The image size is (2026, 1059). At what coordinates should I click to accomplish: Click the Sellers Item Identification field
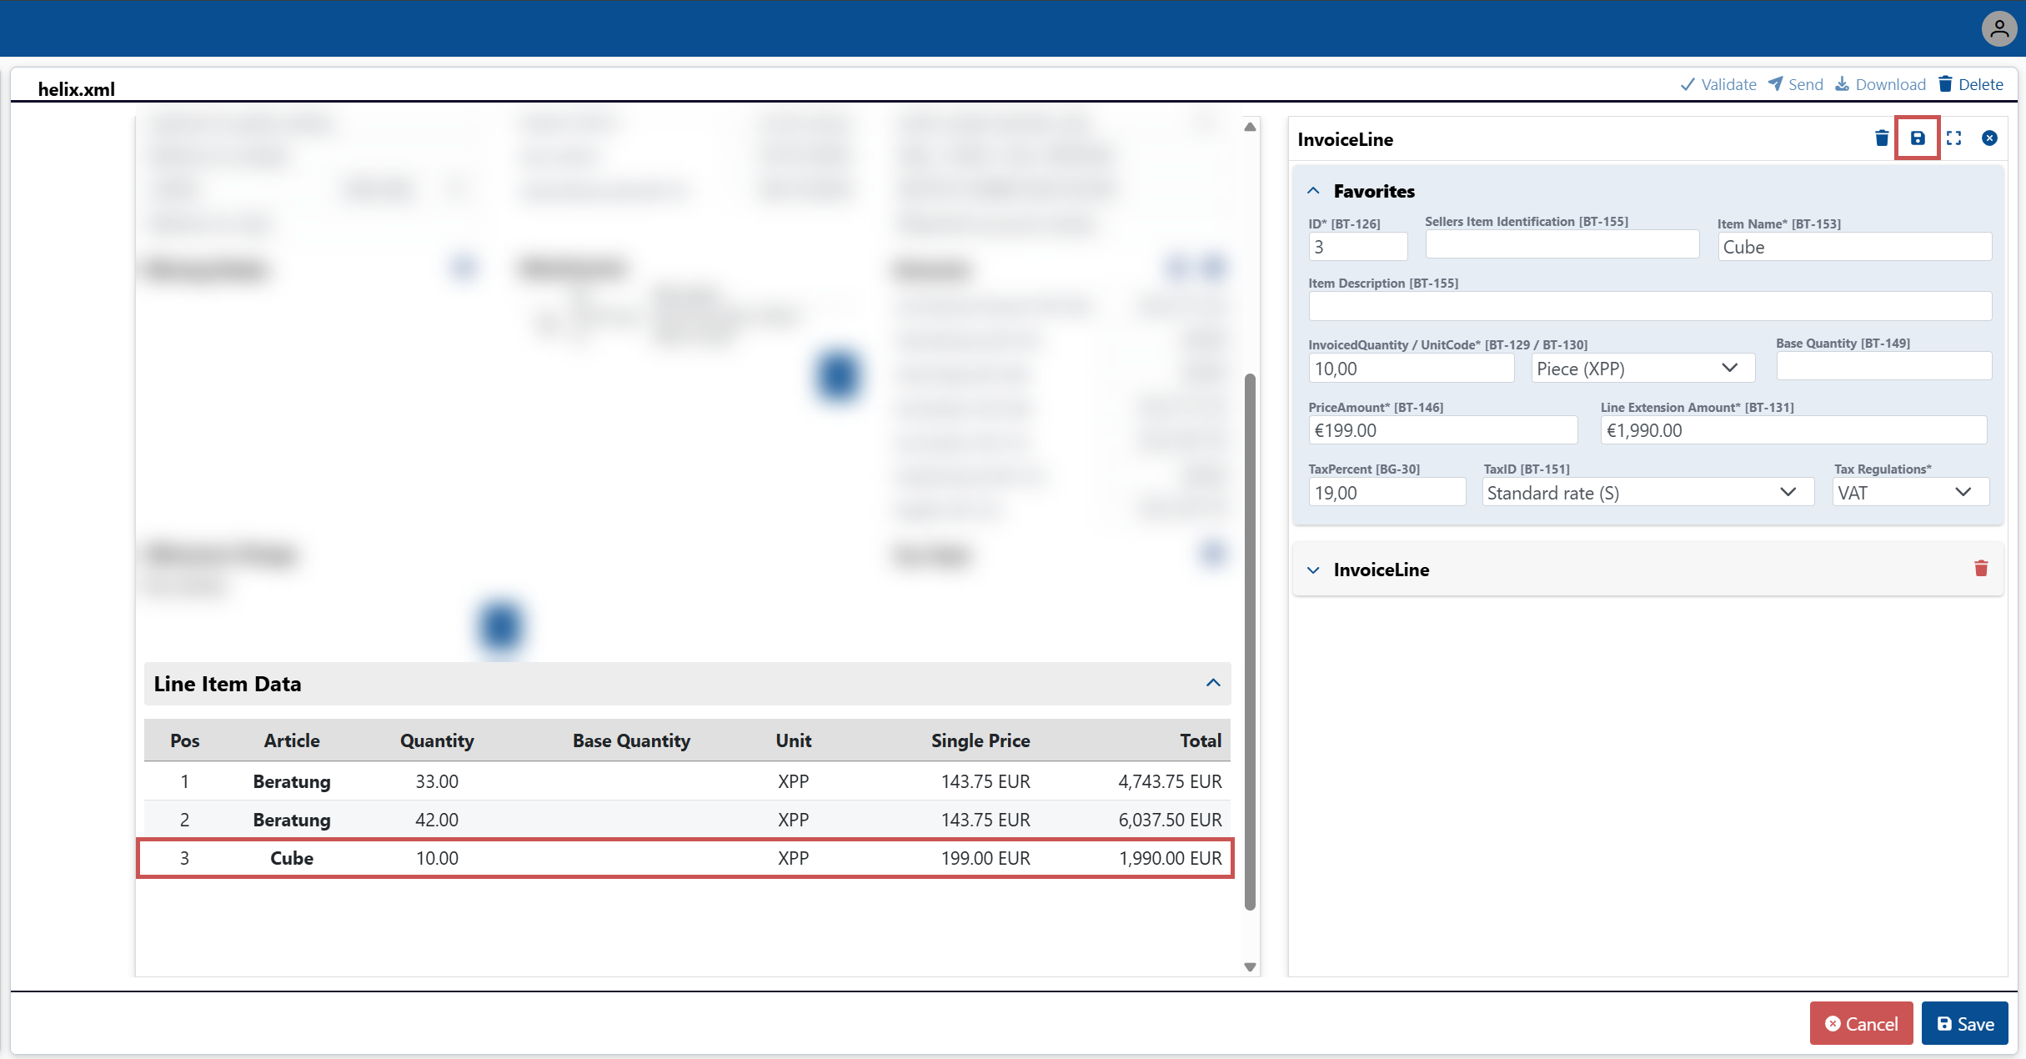[x=1562, y=244]
